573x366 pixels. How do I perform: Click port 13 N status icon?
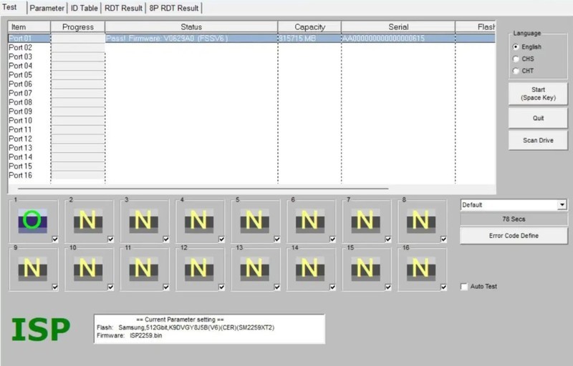[255, 269]
